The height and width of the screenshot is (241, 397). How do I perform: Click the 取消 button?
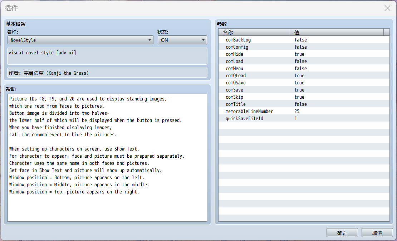[377, 233]
